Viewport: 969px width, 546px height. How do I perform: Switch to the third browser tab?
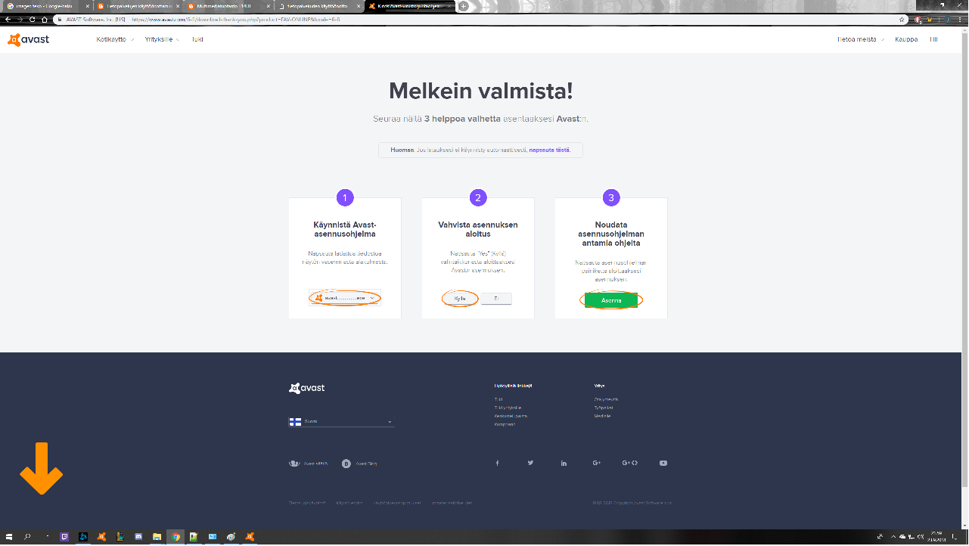[228, 6]
